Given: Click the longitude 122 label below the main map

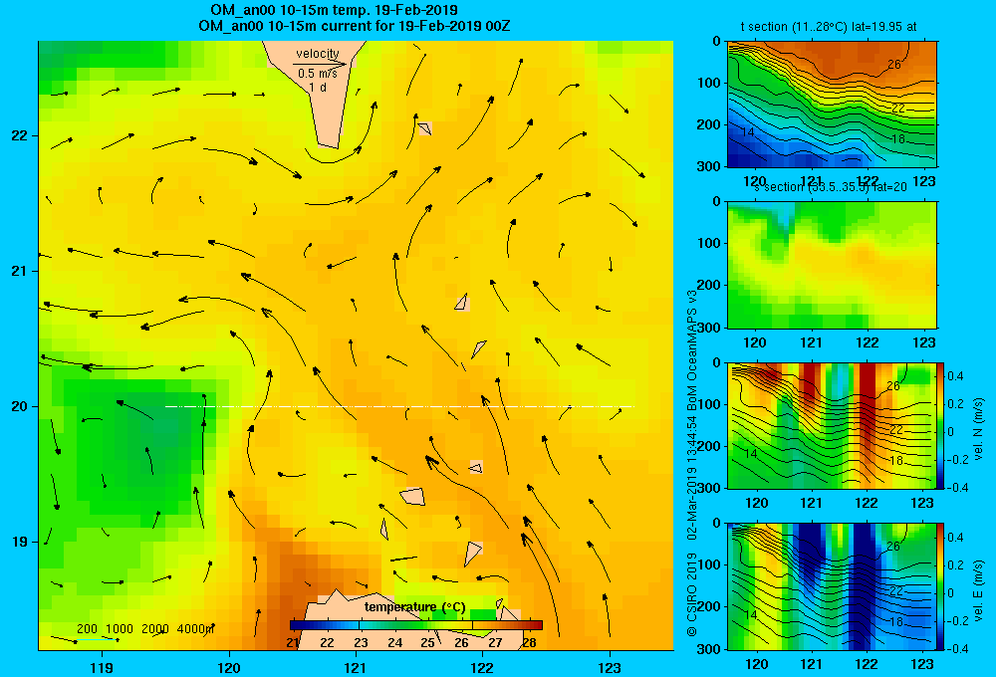Looking at the screenshot, I should [x=482, y=667].
